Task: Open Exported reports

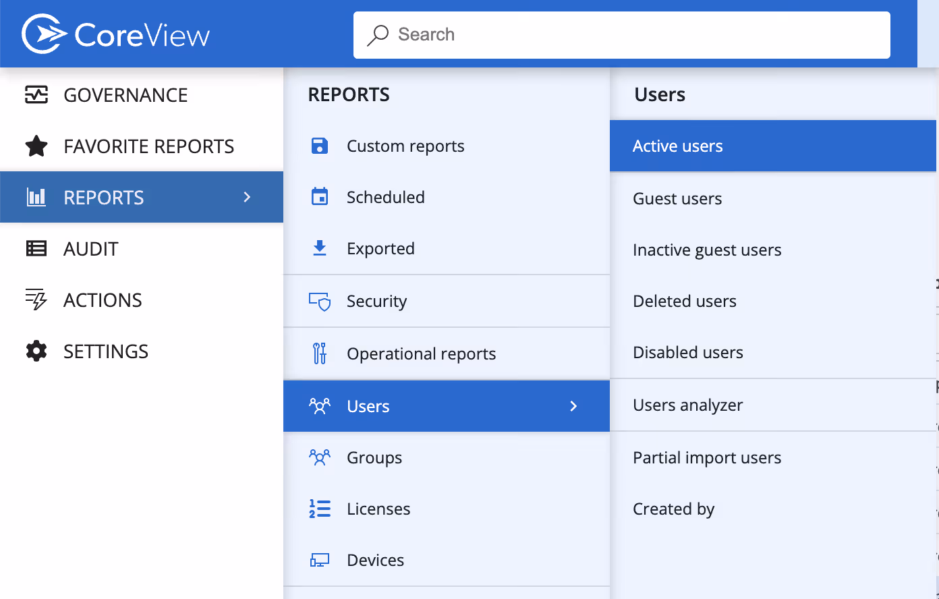Action: (447, 248)
